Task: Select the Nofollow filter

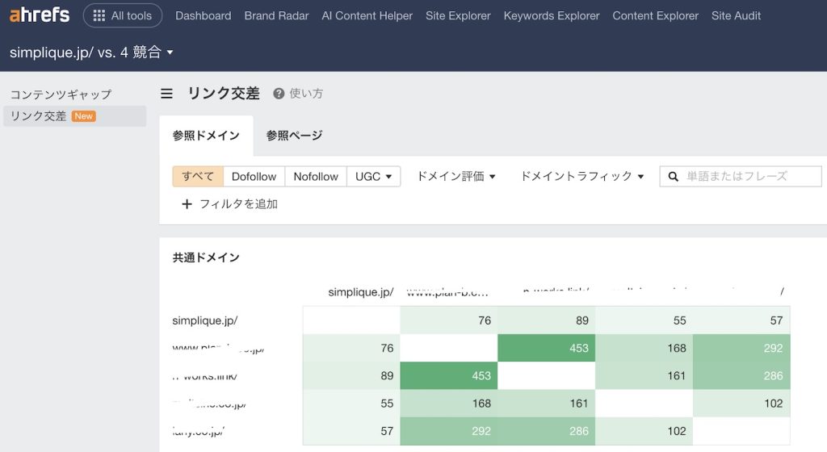Action: click(x=316, y=177)
